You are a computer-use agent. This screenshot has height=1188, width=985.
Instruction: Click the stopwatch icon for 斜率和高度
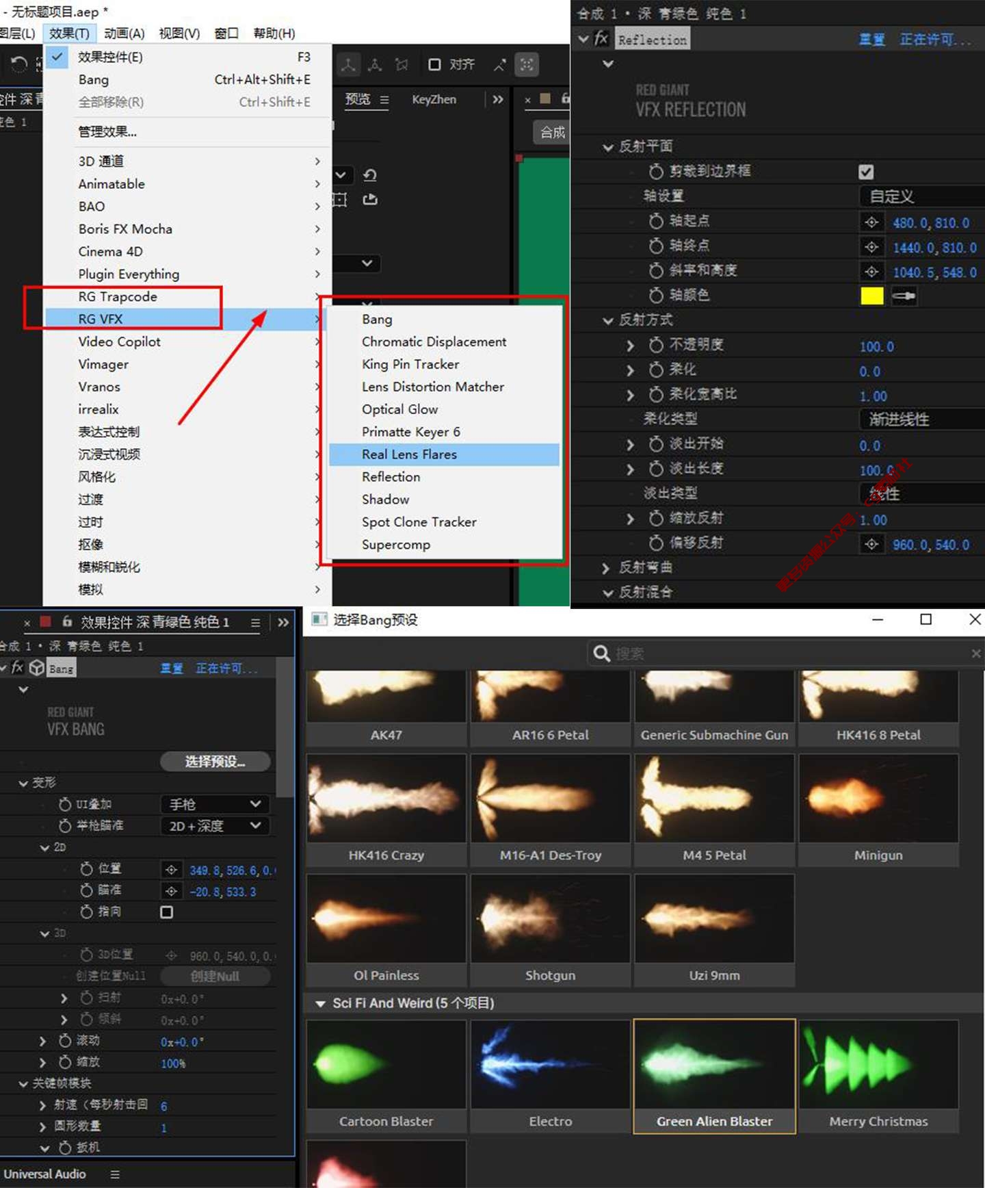point(656,270)
